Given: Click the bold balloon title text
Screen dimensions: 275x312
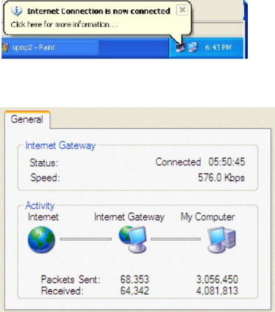Looking at the screenshot, I should pyautogui.click(x=99, y=11).
